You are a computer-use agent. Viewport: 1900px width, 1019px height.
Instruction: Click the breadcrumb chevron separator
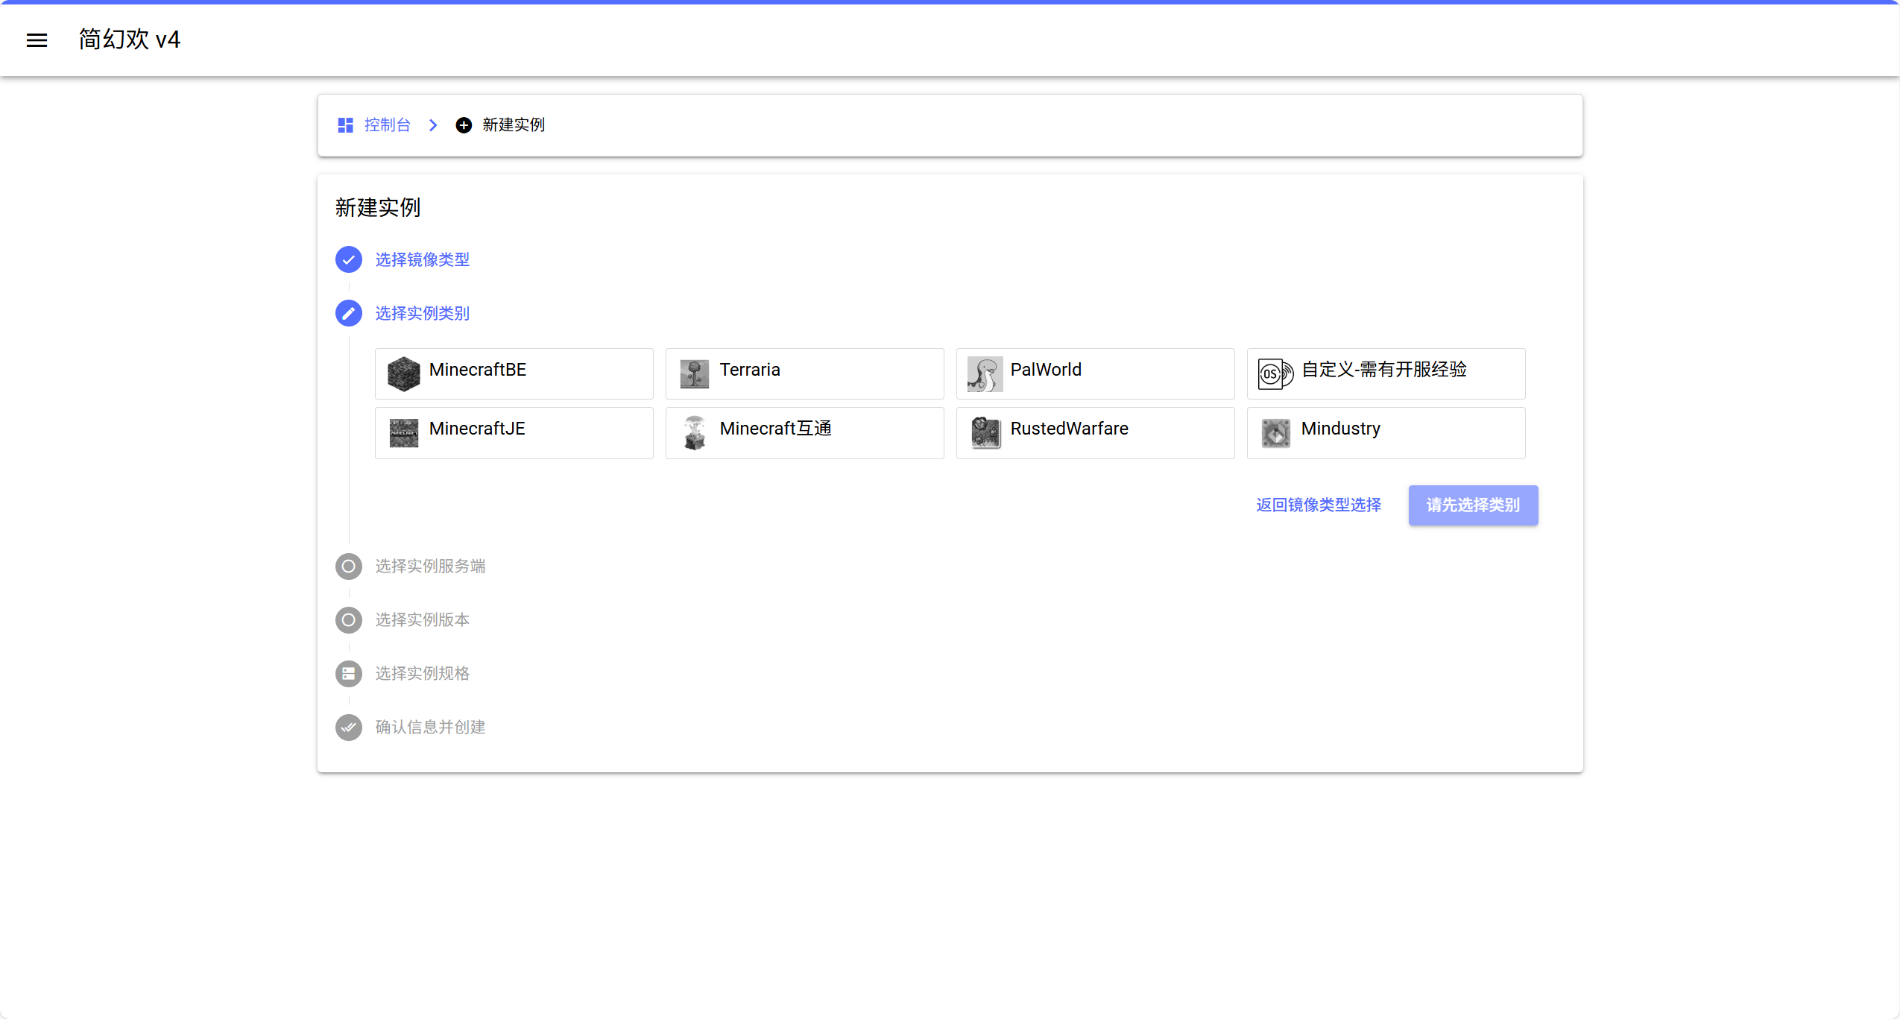coord(433,125)
